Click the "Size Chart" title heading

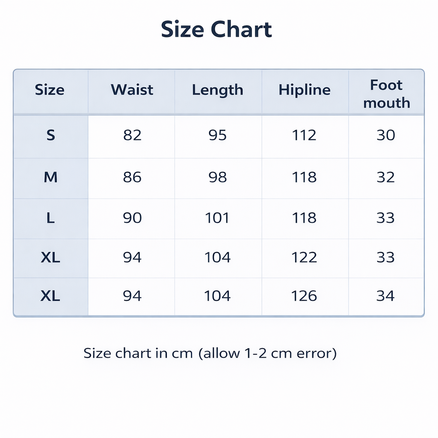click(216, 30)
